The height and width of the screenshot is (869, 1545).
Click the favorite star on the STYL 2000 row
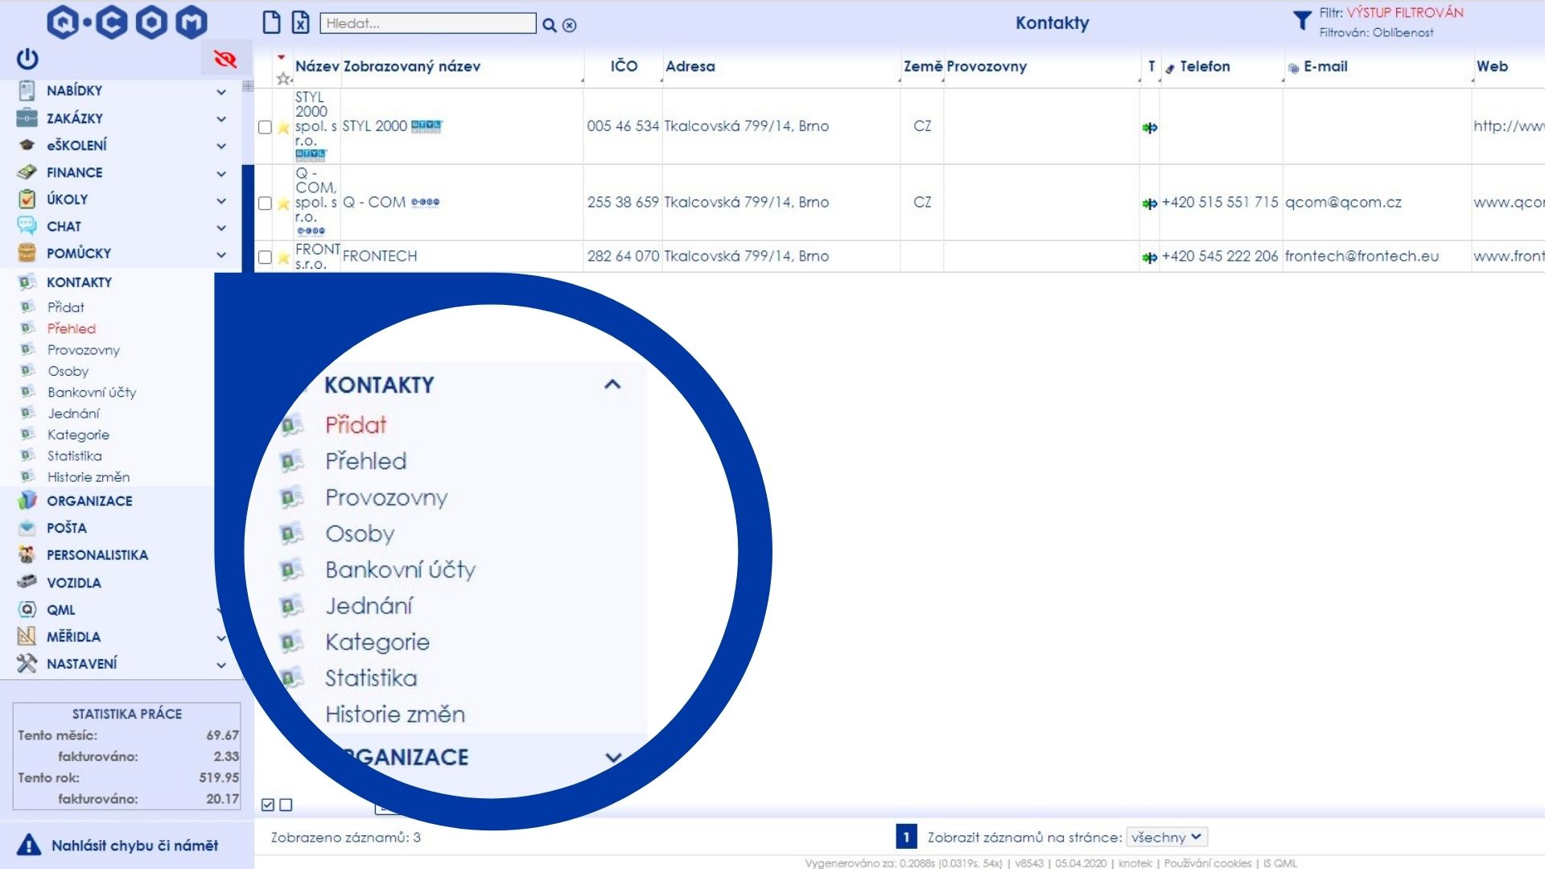283,127
